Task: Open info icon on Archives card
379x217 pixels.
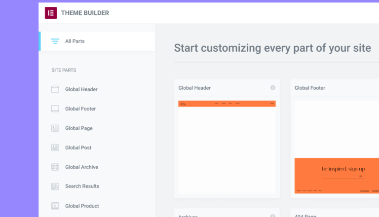Action: (x=272, y=216)
